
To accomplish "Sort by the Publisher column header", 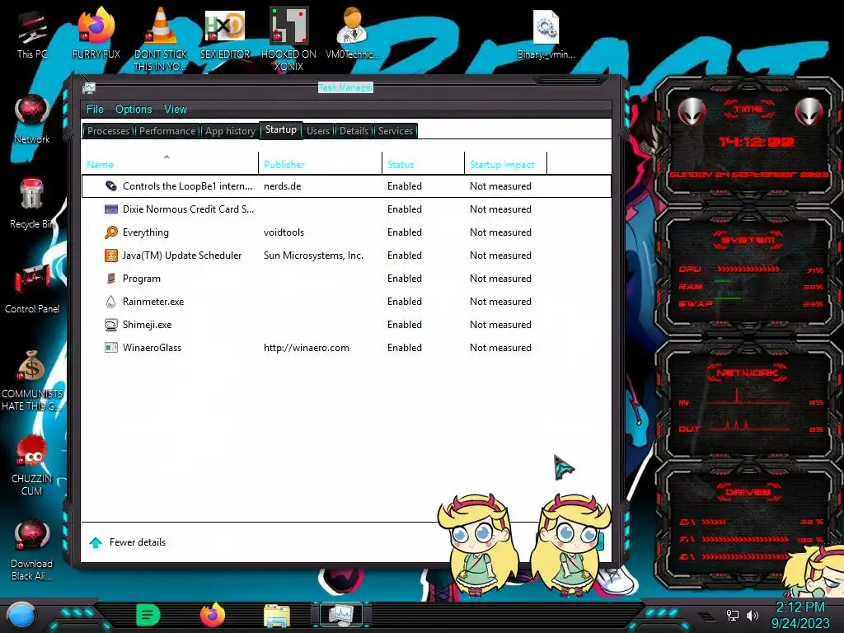I will tap(321, 164).
